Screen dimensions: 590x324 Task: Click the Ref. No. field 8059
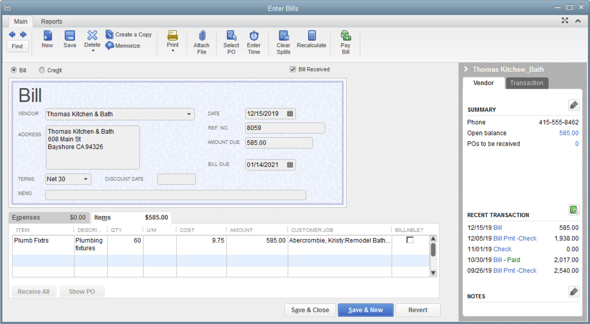coord(285,128)
